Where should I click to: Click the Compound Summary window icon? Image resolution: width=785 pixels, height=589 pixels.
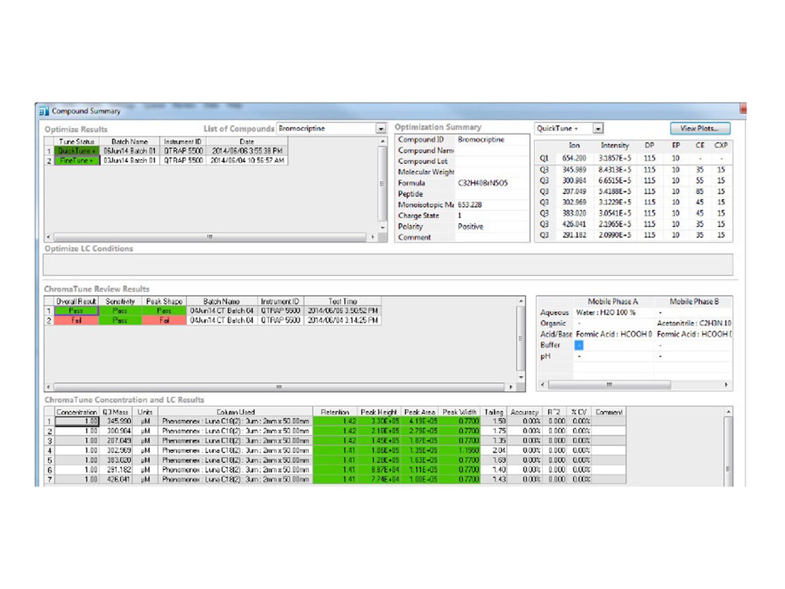click(x=43, y=111)
